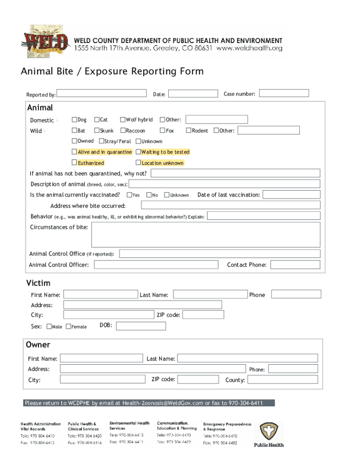Focus the Owner Last Name field

click(248, 358)
